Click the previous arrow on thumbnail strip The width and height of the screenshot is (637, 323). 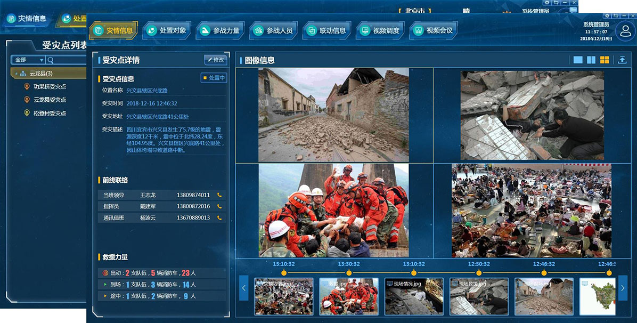pyautogui.click(x=244, y=288)
